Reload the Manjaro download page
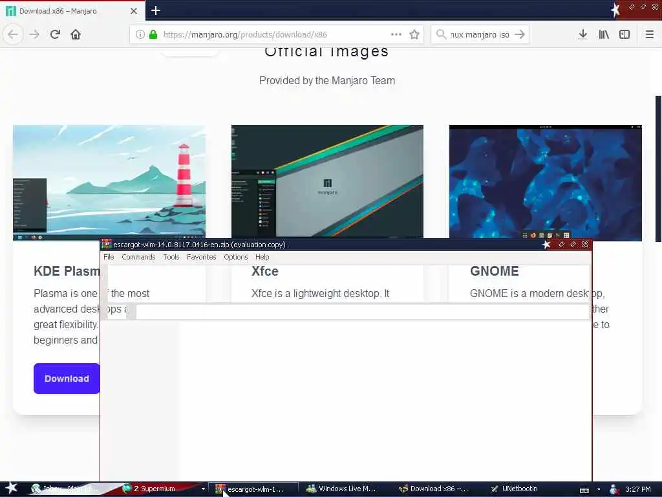 pyautogui.click(x=55, y=34)
